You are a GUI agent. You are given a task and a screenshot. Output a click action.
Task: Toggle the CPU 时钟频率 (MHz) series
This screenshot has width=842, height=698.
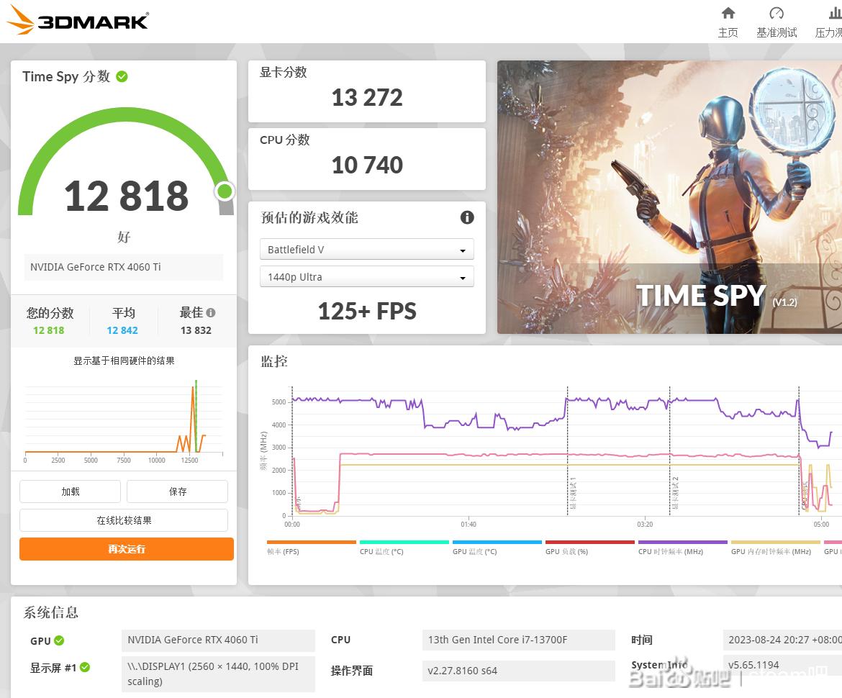pyautogui.click(x=682, y=547)
